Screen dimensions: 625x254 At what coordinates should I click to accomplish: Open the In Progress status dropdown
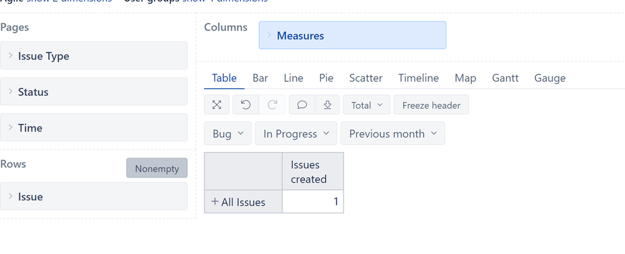coord(296,134)
